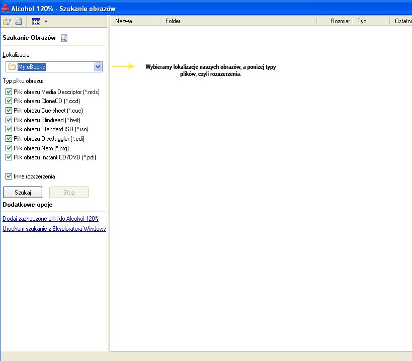Toggle the Nero (*.nrg) checkbox
The width and height of the screenshot is (412, 361).
(9, 148)
